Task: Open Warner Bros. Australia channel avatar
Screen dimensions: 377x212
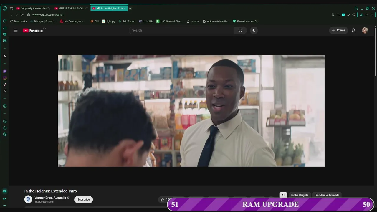Action: point(28,199)
